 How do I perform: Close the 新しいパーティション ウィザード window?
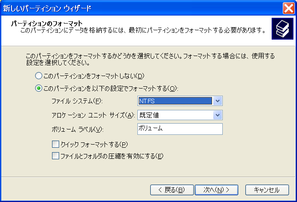coord(289,8)
